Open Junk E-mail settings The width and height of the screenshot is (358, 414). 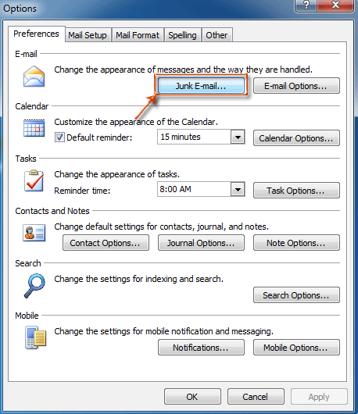[x=201, y=86]
